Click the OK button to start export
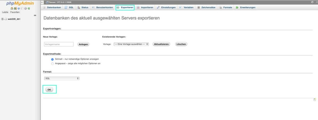The height and width of the screenshot is (120, 318). (x=49, y=89)
